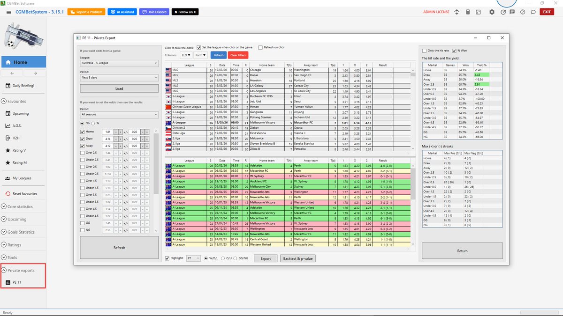Open the Period dropdown showing All seasons
563x316 pixels.
coord(119,114)
